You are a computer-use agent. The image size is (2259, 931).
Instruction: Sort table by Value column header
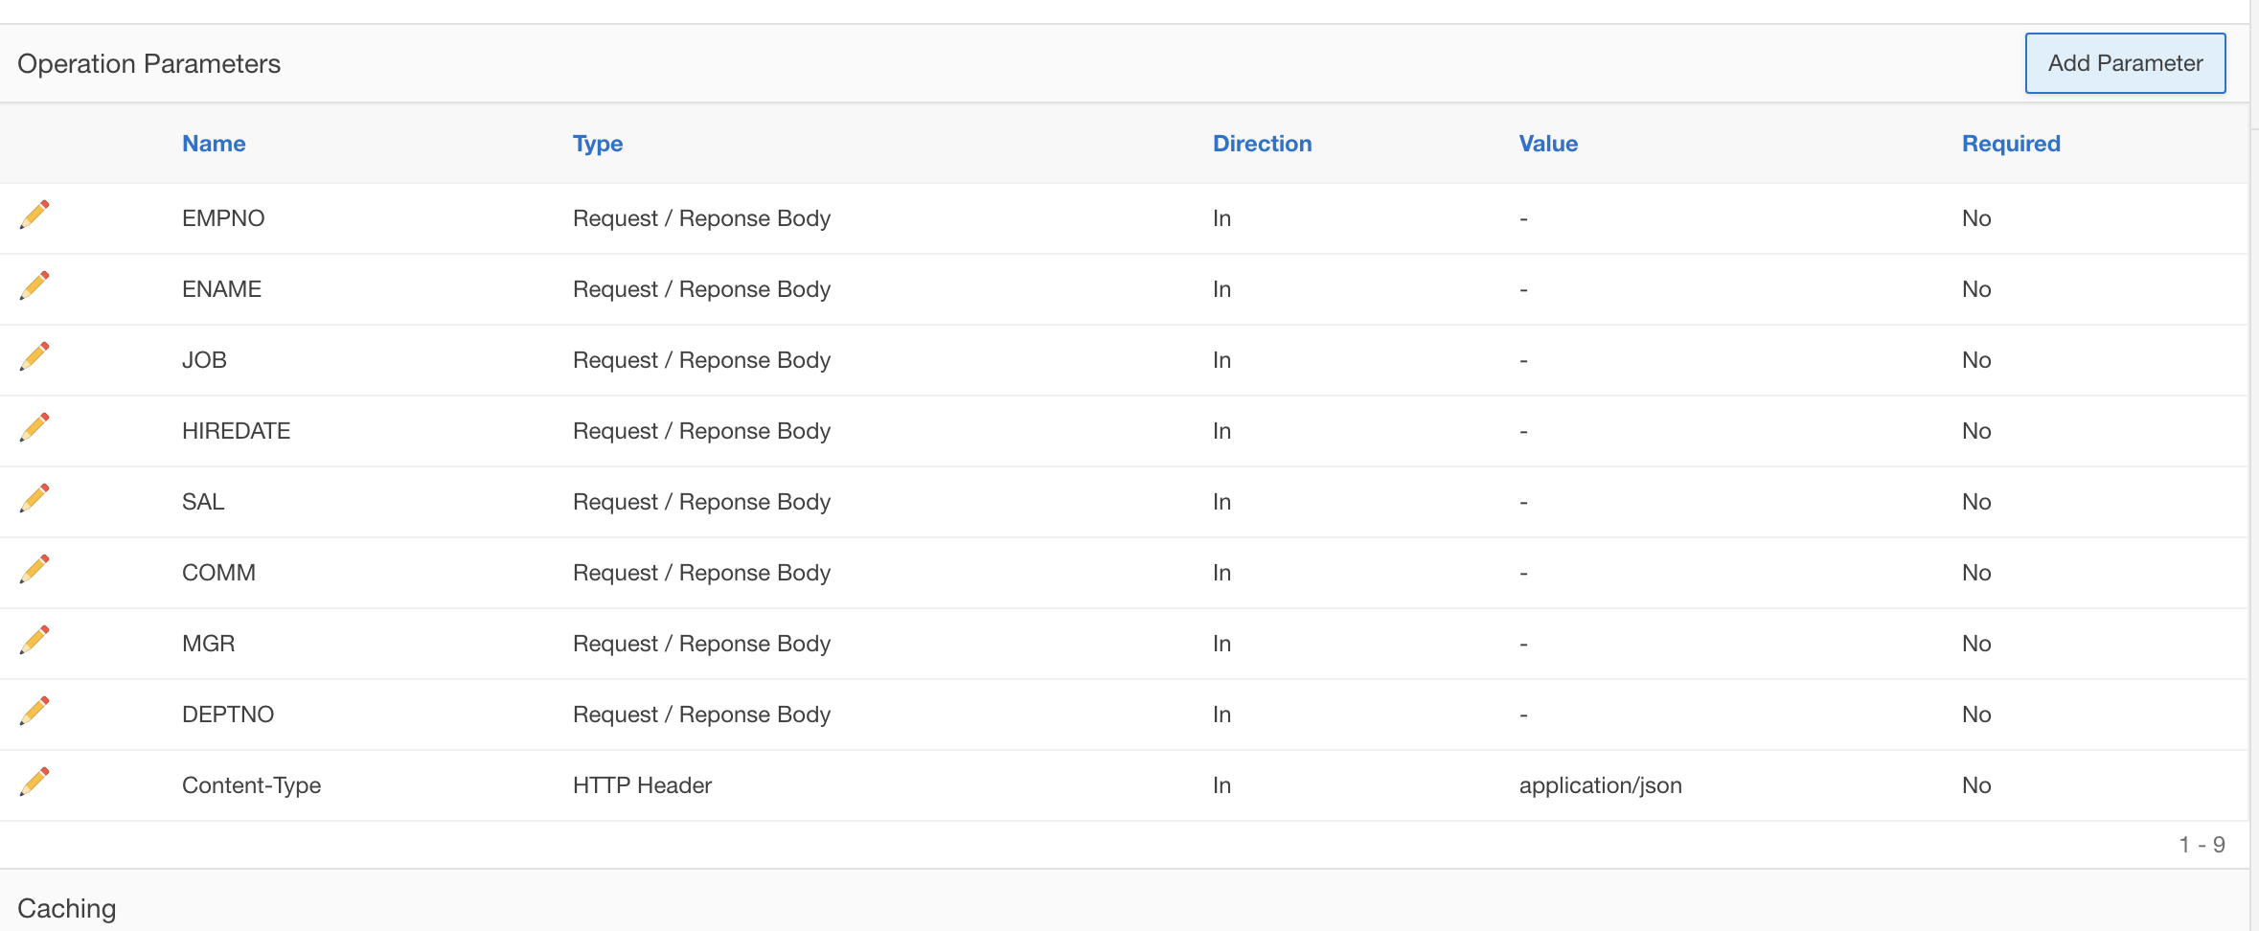[x=1548, y=144]
